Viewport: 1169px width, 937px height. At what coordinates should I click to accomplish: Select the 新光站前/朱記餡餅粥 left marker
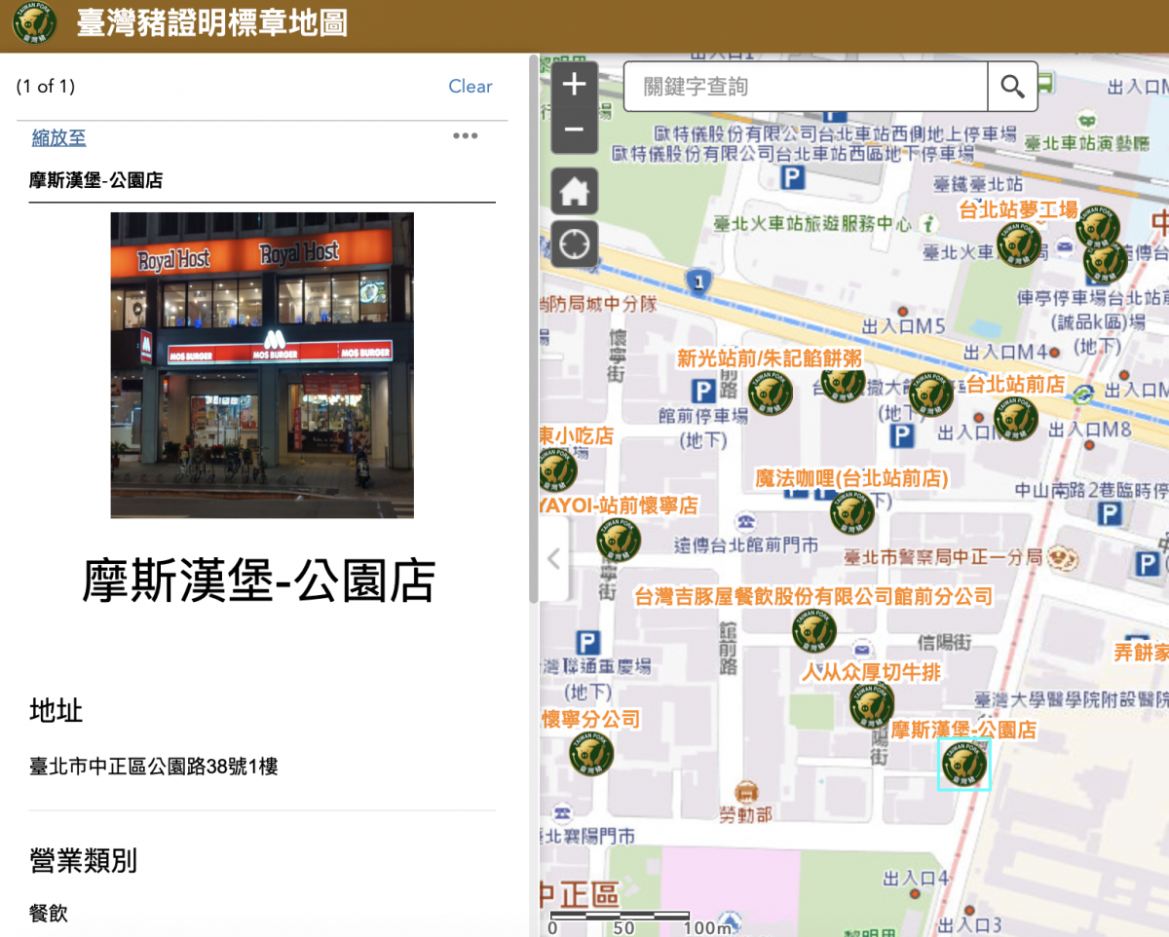pyautogui.click(x=770, y=394)
